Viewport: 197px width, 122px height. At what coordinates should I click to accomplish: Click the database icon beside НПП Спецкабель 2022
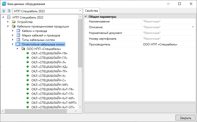tap(9, 17)
